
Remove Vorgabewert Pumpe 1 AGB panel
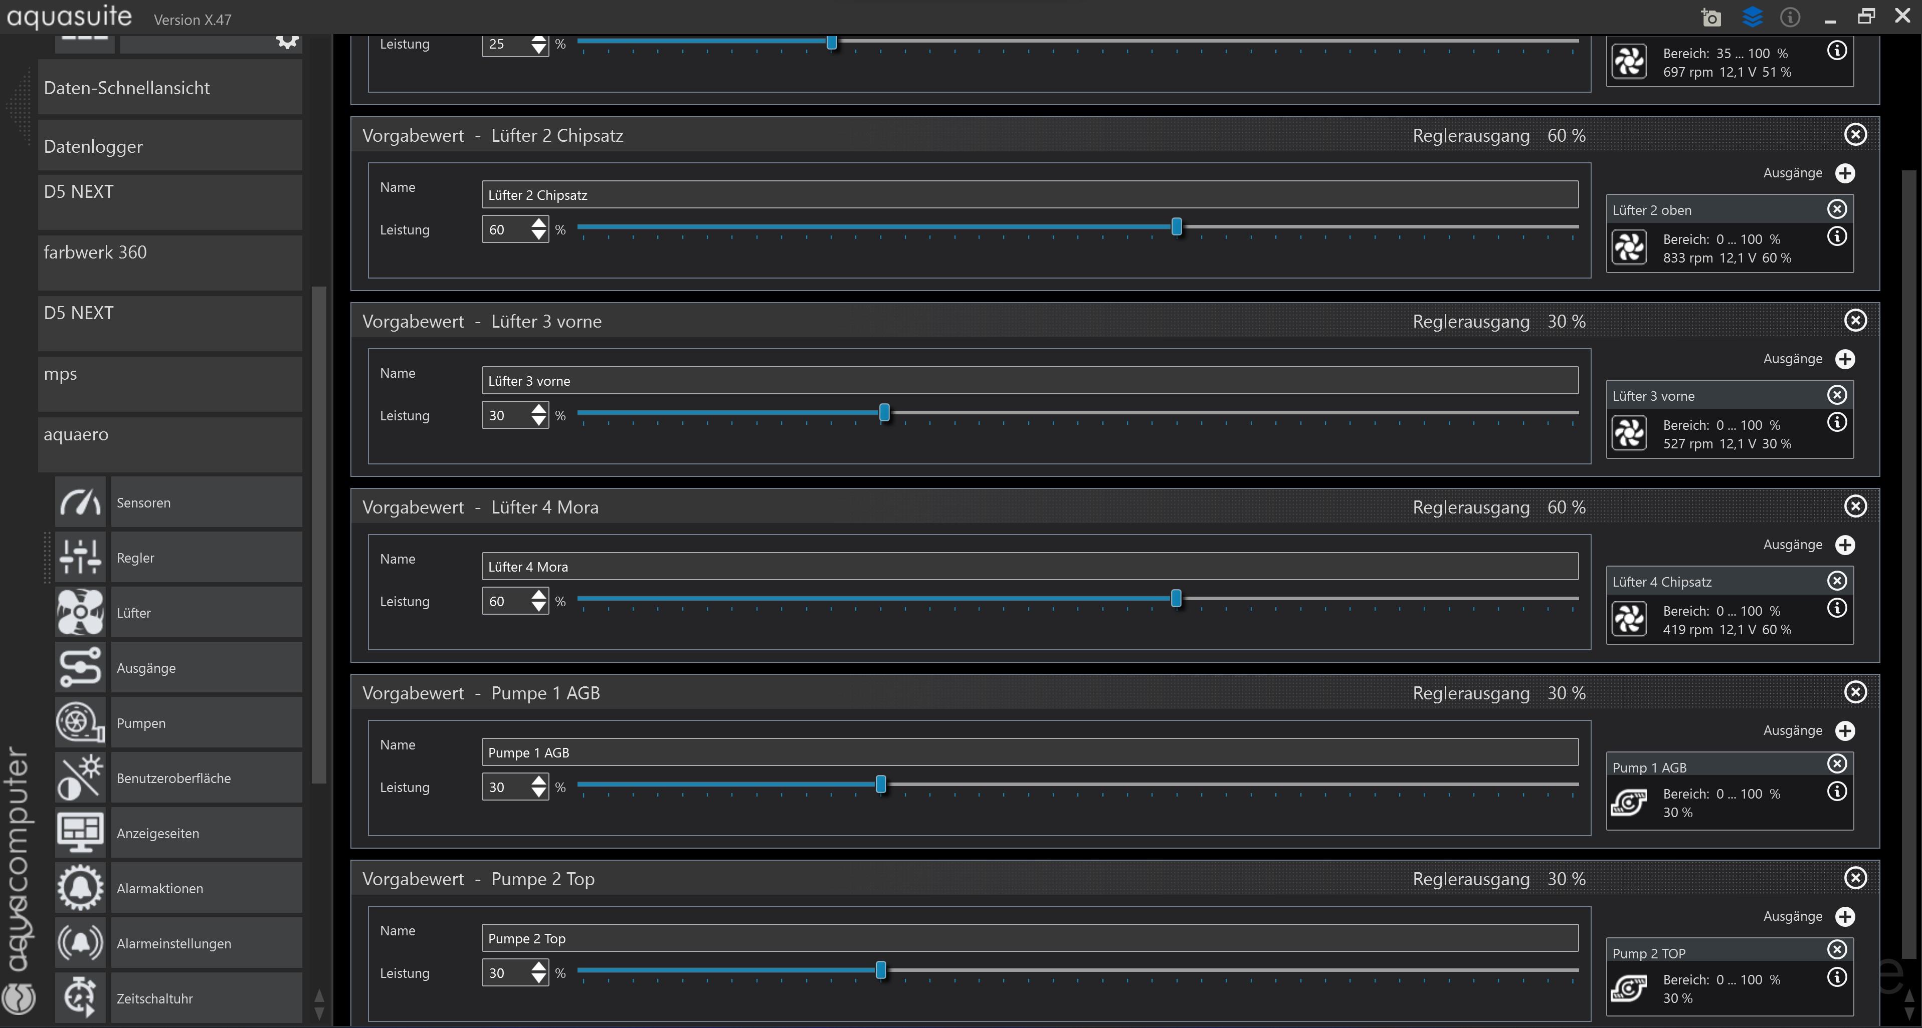[1856, 692]
